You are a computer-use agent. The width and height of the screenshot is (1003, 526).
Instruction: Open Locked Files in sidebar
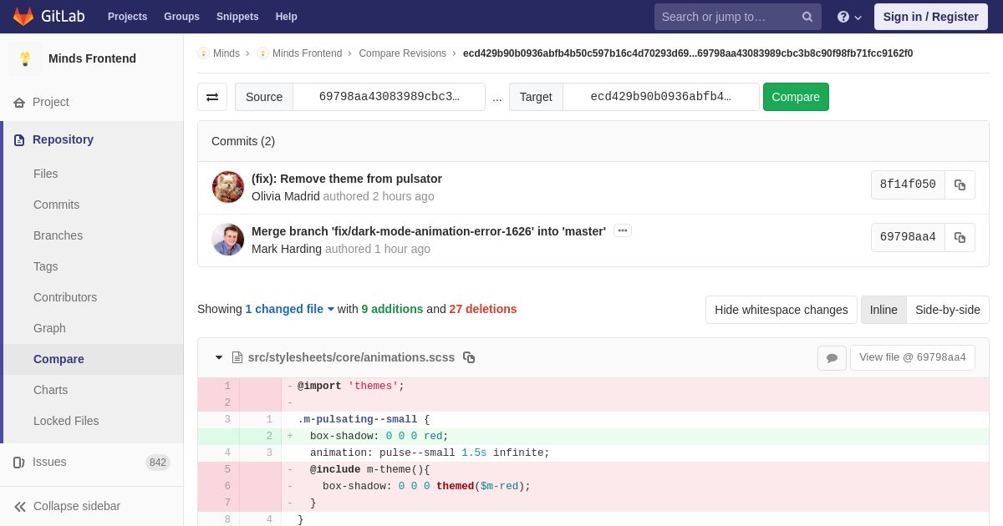coord(66,421)
